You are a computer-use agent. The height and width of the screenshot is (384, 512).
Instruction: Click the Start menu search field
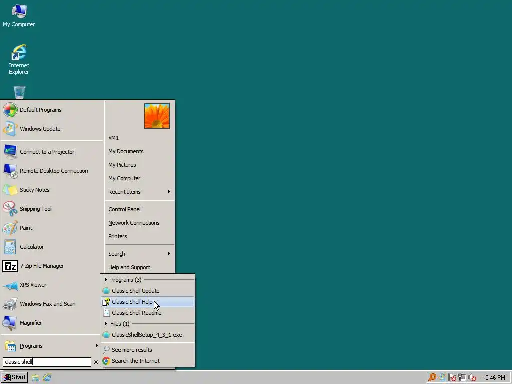point(47,362)
